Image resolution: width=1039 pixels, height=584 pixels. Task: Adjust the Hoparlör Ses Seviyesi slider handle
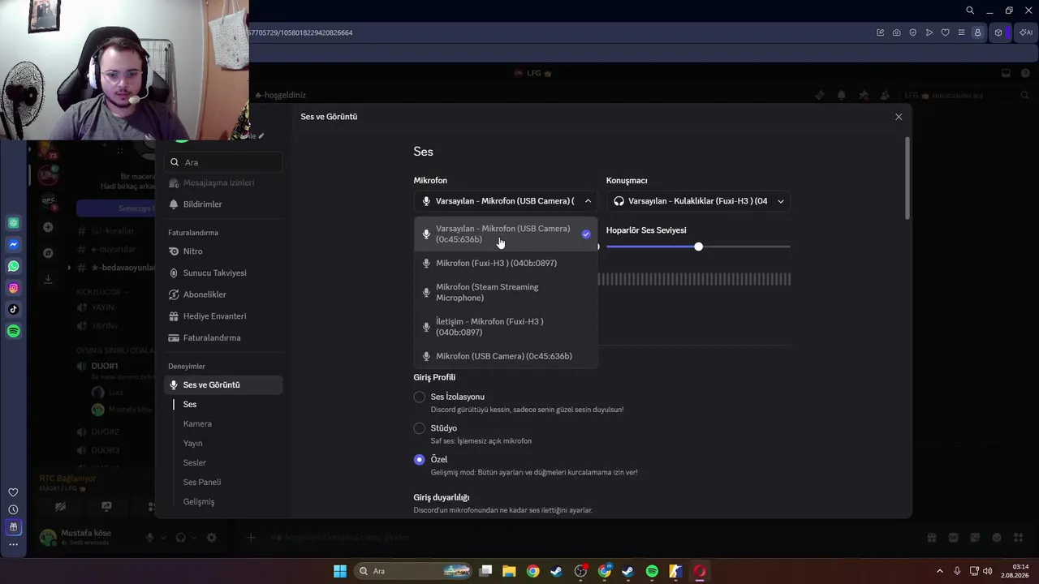click(x=698, y=247)
